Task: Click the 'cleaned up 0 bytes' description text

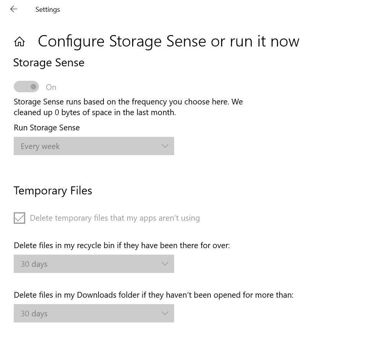Action: [x=95, y=112]
